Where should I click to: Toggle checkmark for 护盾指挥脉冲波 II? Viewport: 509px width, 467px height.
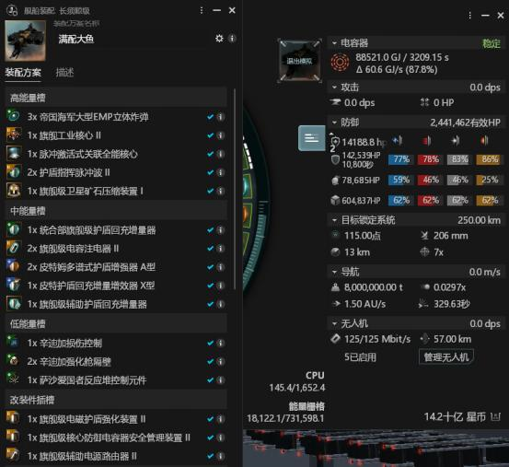coord(210,172)
